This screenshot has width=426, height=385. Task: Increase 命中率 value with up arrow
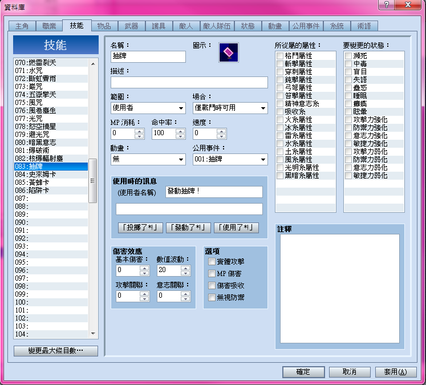pyautogui.click(x=180, y=131)
